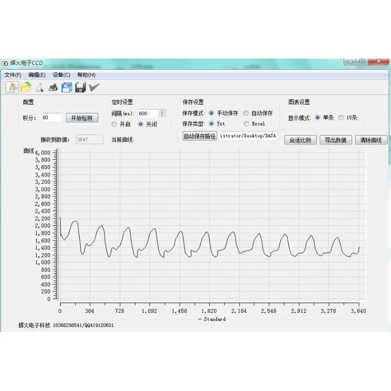Viewport: 391px width, 391px height.
Task: Open file with the folder icon
Action: pyautogui.click(x=26, y=87)
